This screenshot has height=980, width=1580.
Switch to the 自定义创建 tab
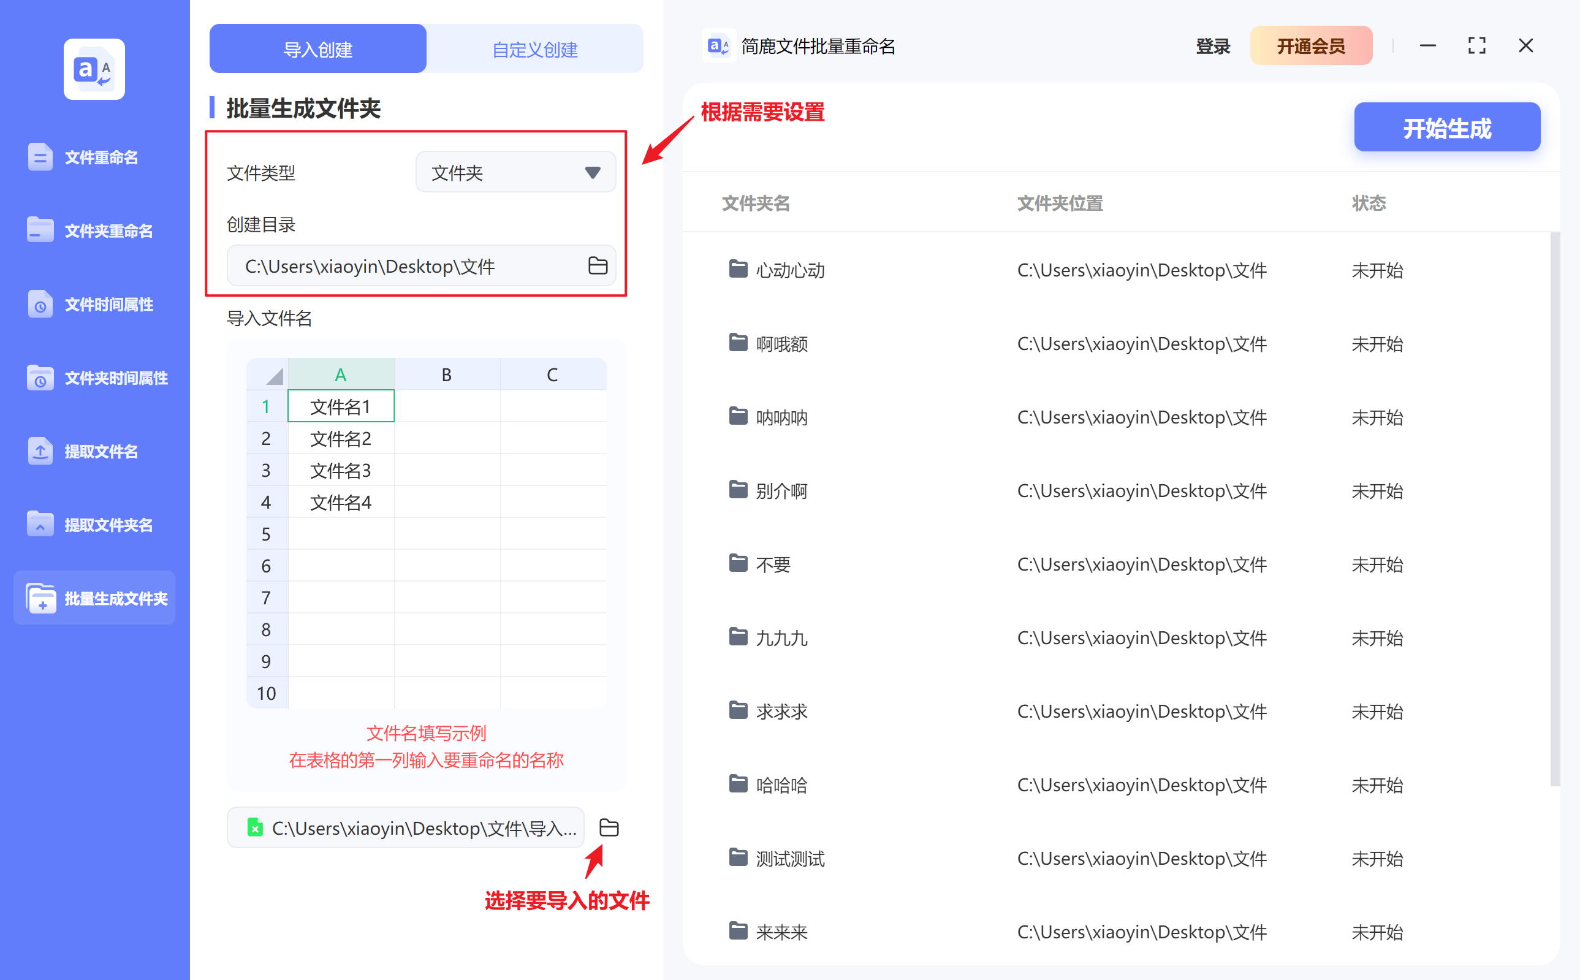pos(534,49)
